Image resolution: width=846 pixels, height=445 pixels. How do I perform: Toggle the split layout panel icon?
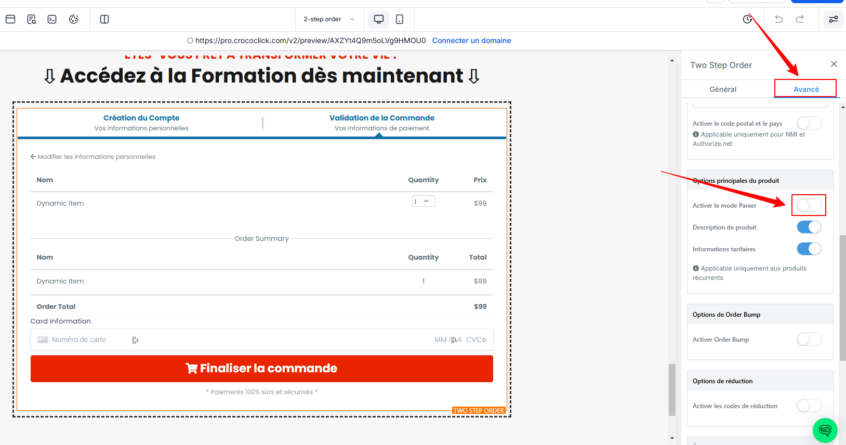tap(104, 19)
